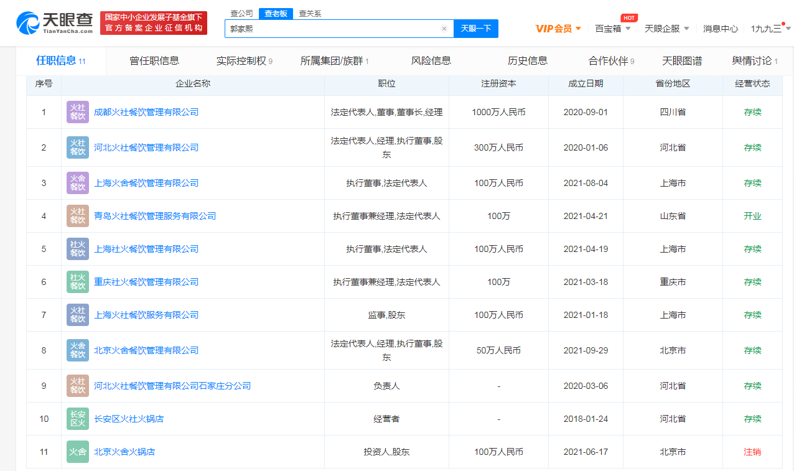Open the 曾任职信息 tab
This screenshot has width=794, height=471.
coord(154,61)
